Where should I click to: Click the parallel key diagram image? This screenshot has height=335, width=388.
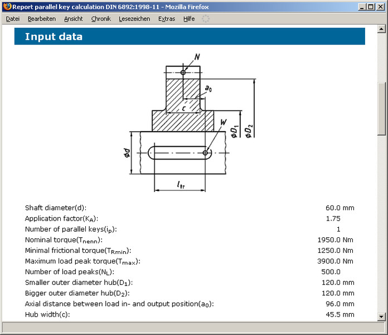(x=190, y=122)
